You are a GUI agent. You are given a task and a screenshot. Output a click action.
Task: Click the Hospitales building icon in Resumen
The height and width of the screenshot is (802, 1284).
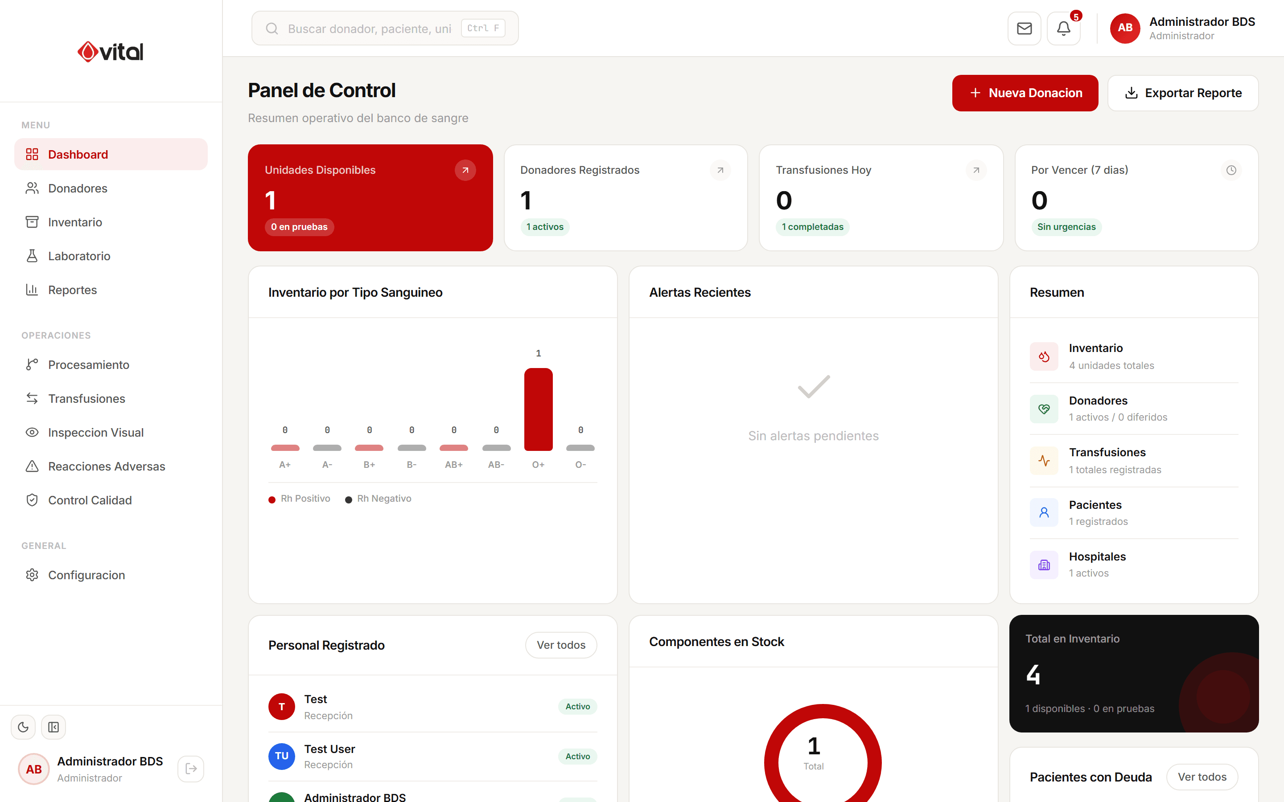pos(1044,565)
